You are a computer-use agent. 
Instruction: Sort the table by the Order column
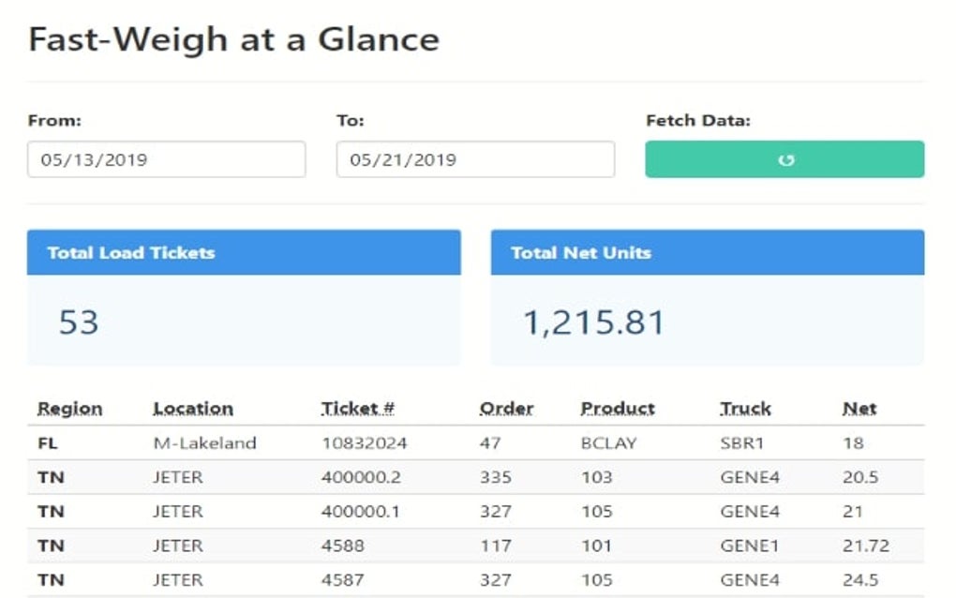507,407
